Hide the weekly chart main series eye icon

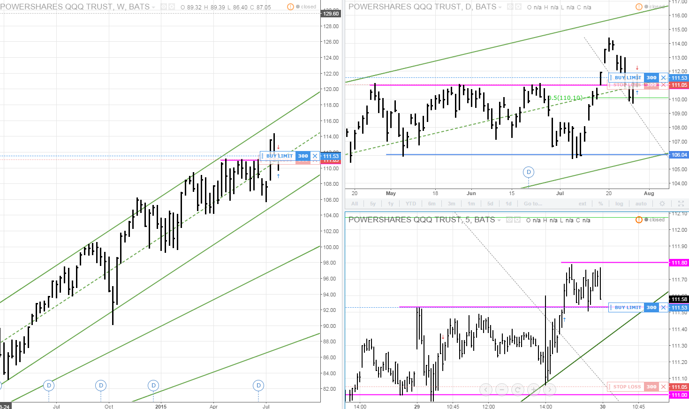[x=164, y=7]
